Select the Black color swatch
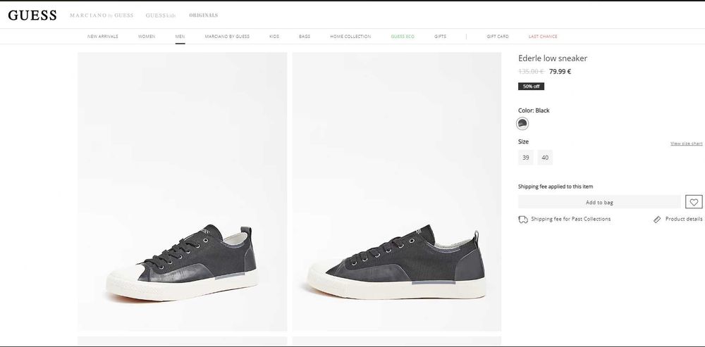The width and height of the screenshot is (705, 347). [x=522, y=123]
